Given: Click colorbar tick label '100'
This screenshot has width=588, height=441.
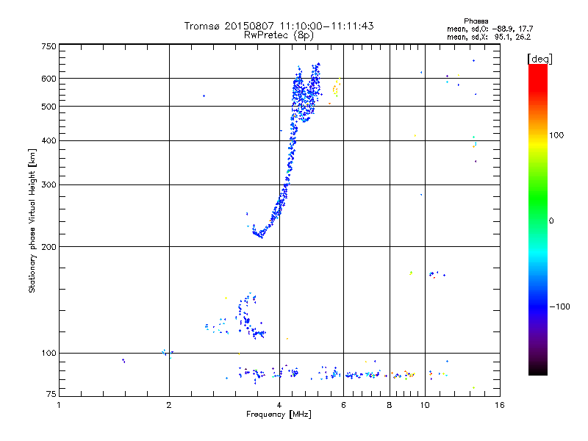Looking at the screenshot, I should tap(556, 135).
